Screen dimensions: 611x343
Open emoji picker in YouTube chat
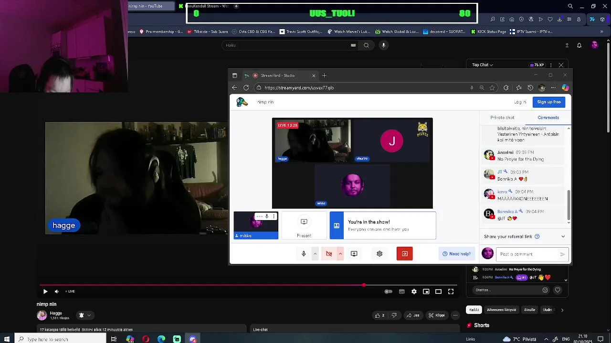coord(545,290)
